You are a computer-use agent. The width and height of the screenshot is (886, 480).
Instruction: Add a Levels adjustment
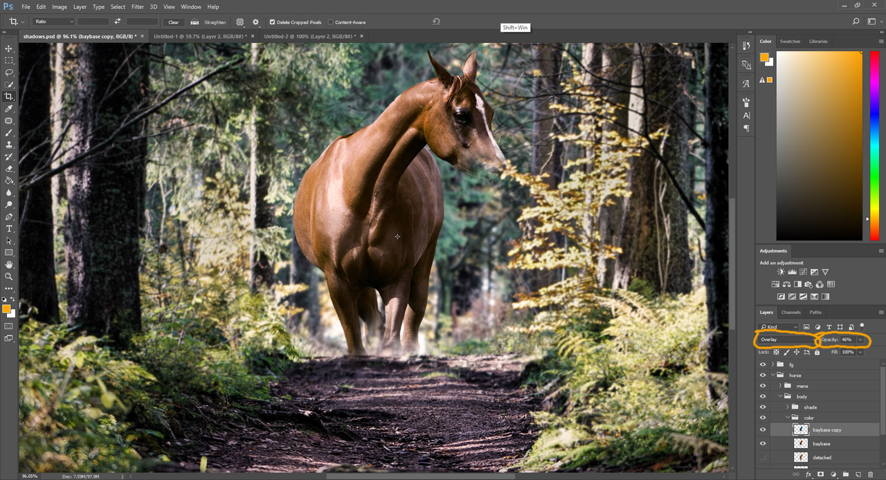(792, 273)
